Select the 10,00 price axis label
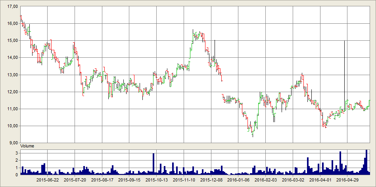This screenshot has height=187, width=376. pos(13,126)
